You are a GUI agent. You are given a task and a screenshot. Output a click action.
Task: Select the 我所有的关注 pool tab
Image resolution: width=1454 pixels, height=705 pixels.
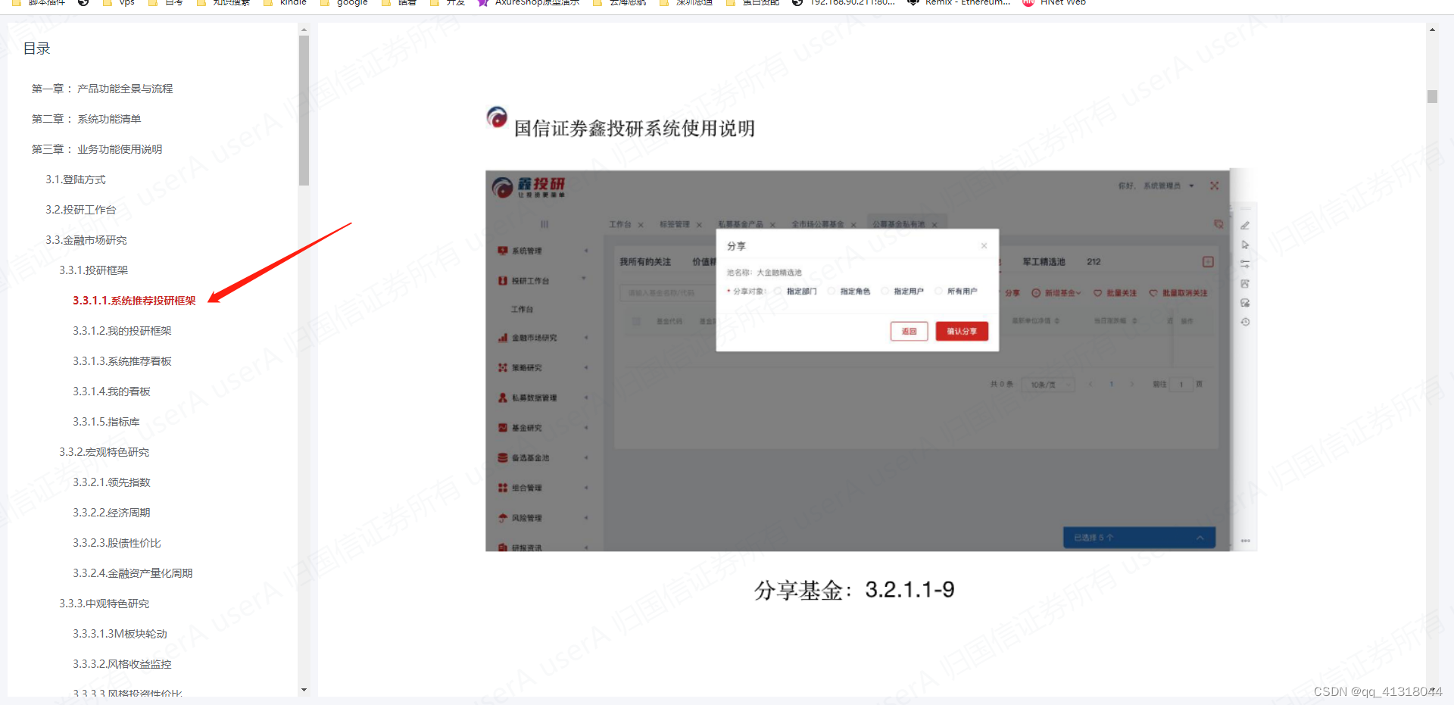click(x=645, y=262)
